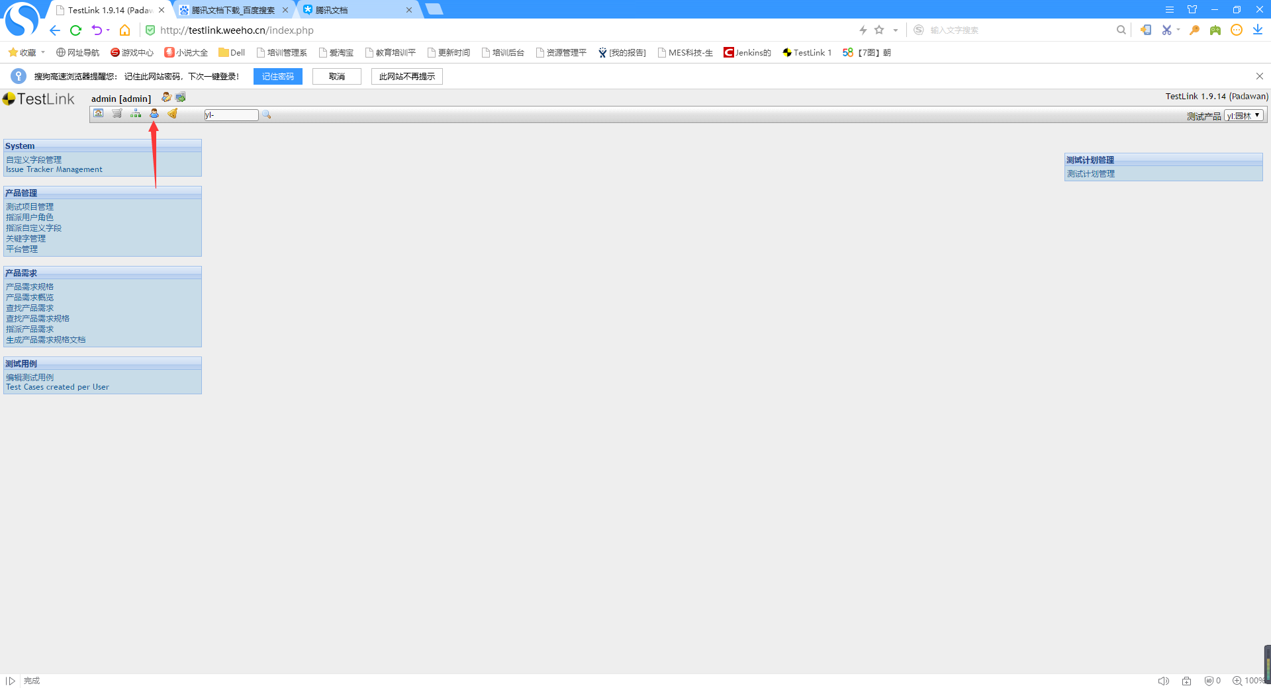Click the zoom 100% status bar control
Image resolution: width=1271 pixels, height=688 pixels.
1248,681
